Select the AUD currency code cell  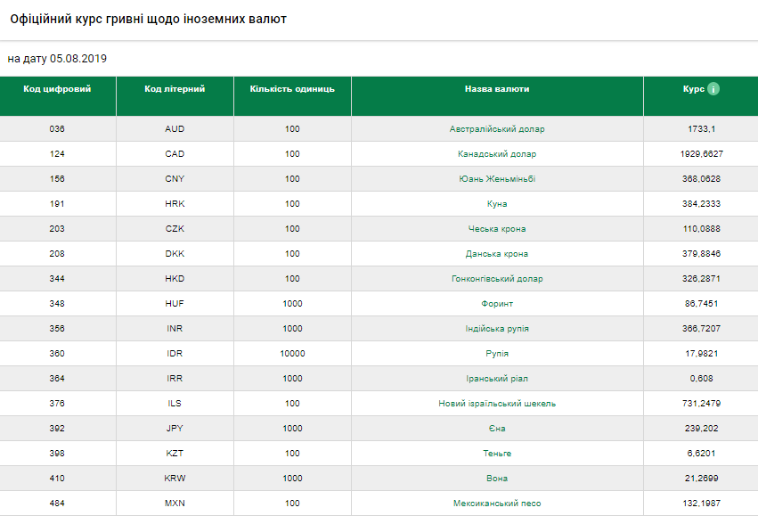click(x=175, y=129)
